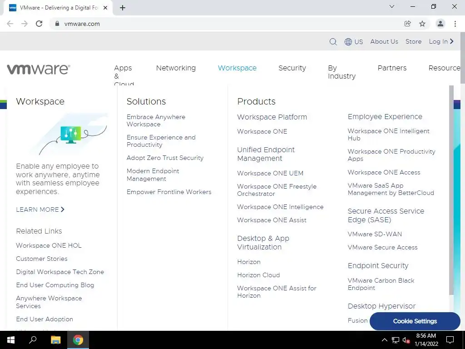Open Workspace ONE UEM product
465x349 pixels.
tap(270, 173)
